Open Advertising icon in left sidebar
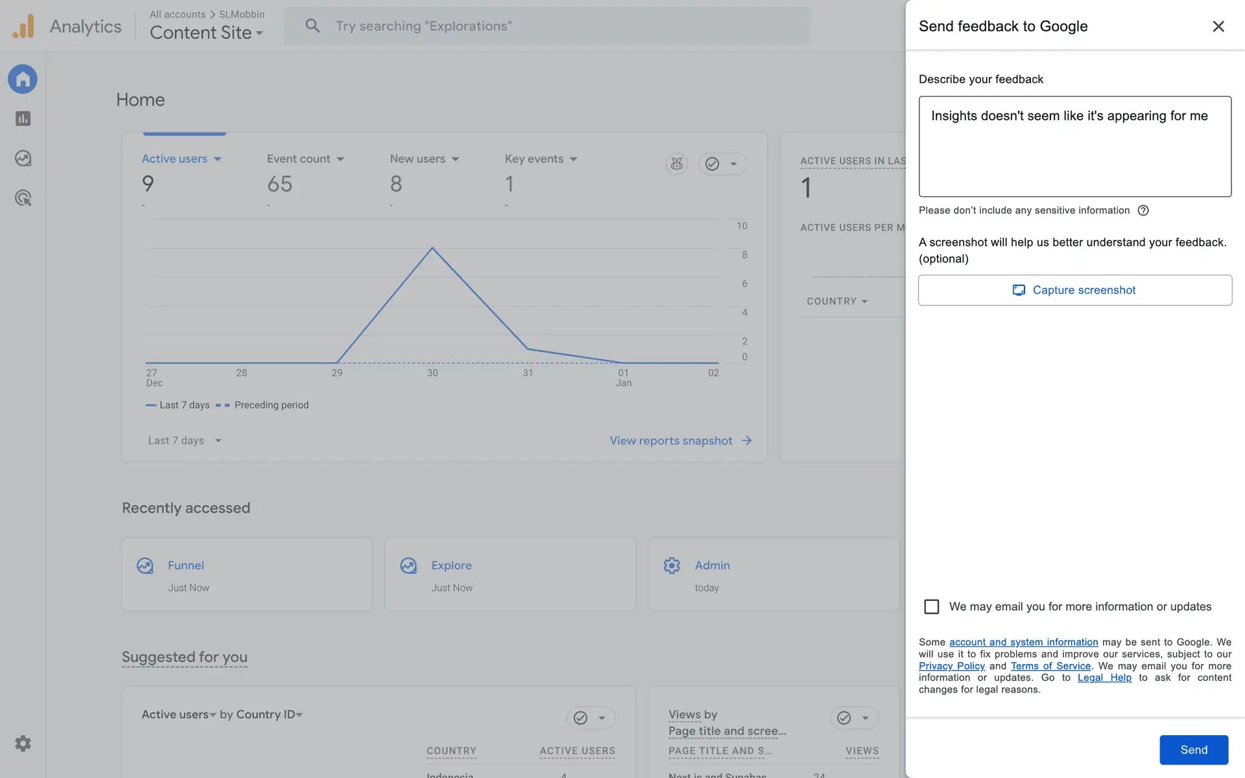The image size is (1245, 778). pos(23,198)
